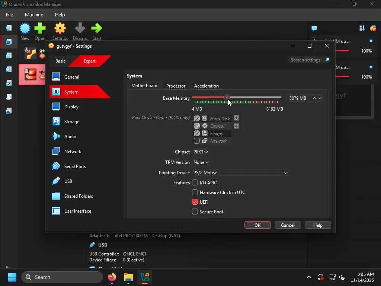The image size is (381, 286).
Task: Click the notification icon in right panel
Action: (314, 28)
